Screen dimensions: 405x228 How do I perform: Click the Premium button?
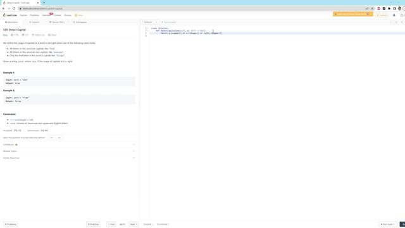pos(382,15)
